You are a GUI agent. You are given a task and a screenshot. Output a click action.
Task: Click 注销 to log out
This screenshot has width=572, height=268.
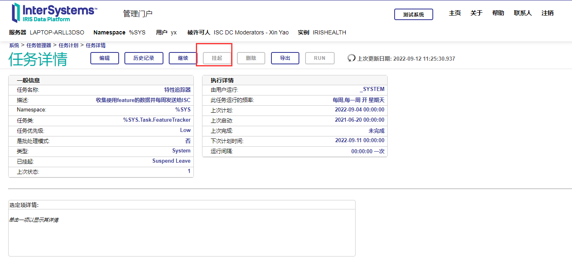[547, 13]
